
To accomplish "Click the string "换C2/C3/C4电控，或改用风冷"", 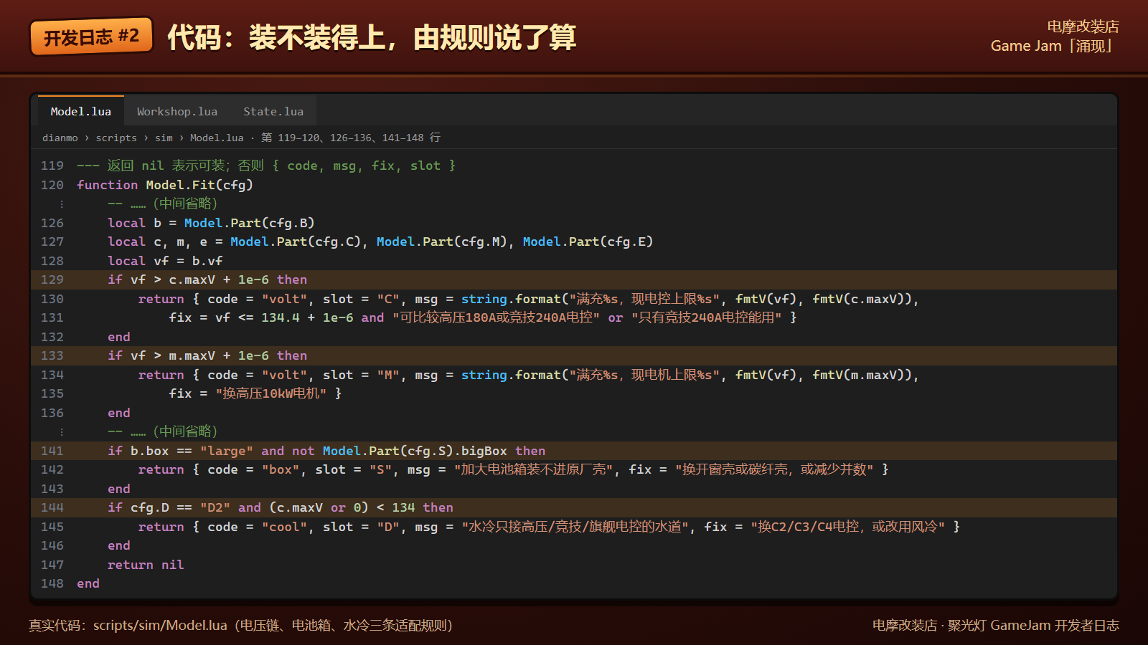I will pos(848,527).
